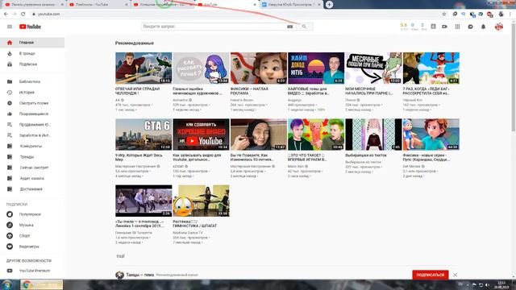This screenshot has height=290, width=516.
Task: Click the YouTube logo
Action: (30, 27)
